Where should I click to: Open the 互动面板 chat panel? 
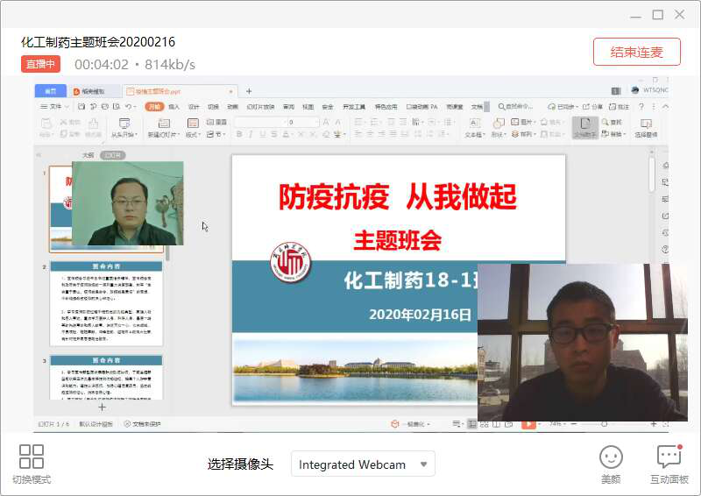click(669, 457)
